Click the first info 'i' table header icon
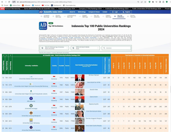The width and height of the screenshot is (171, 132). (x=3, y=55)
